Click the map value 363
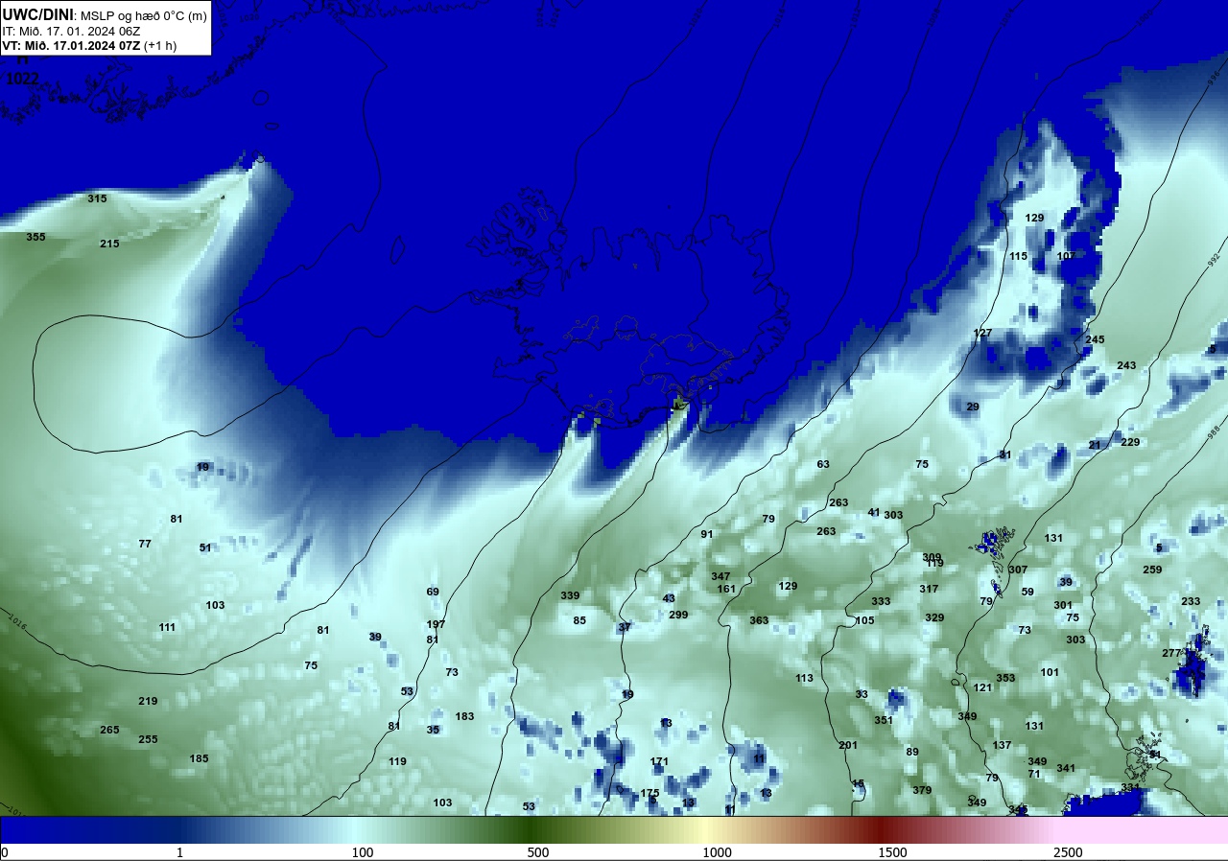 coord(759,620)
